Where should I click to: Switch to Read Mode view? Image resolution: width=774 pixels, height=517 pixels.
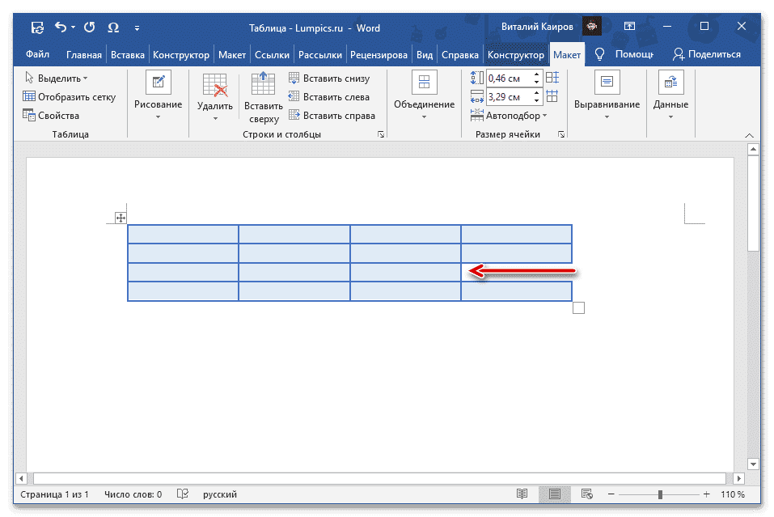click(522, 494)
